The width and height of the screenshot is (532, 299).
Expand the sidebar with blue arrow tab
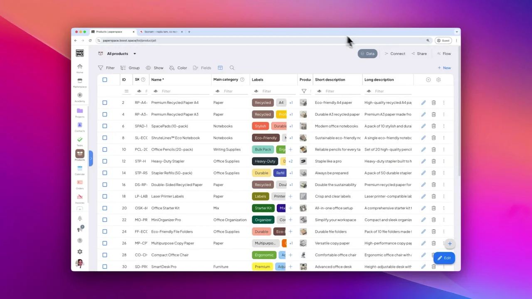click(91, 158)
